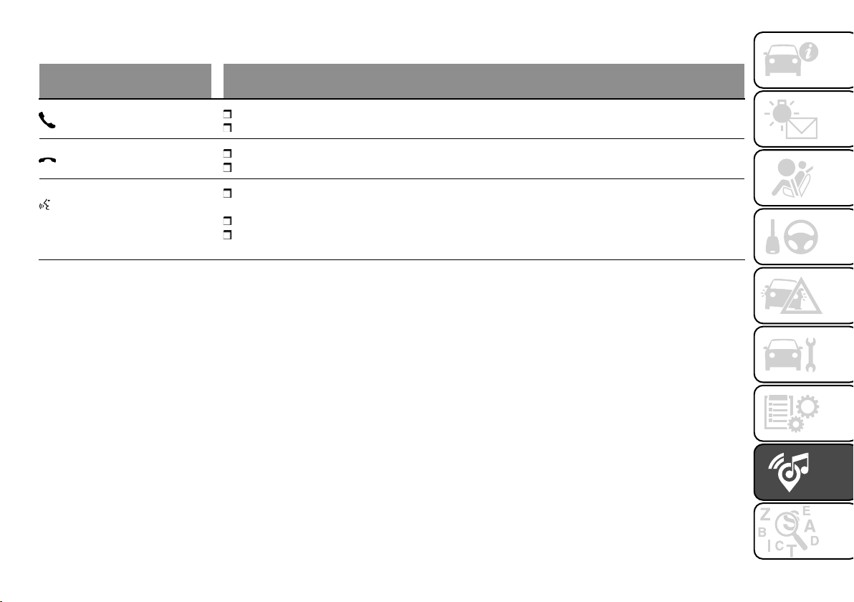Select the car with wrench maintenance tab
The width and height of the screenshot is (854, 602).
[x=802, y=355]
